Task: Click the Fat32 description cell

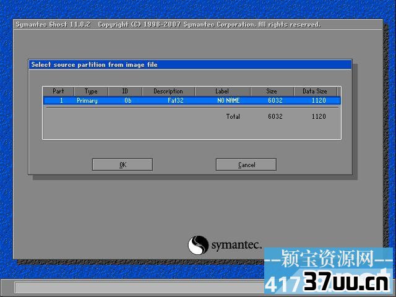Action: (x=176, y=100)
